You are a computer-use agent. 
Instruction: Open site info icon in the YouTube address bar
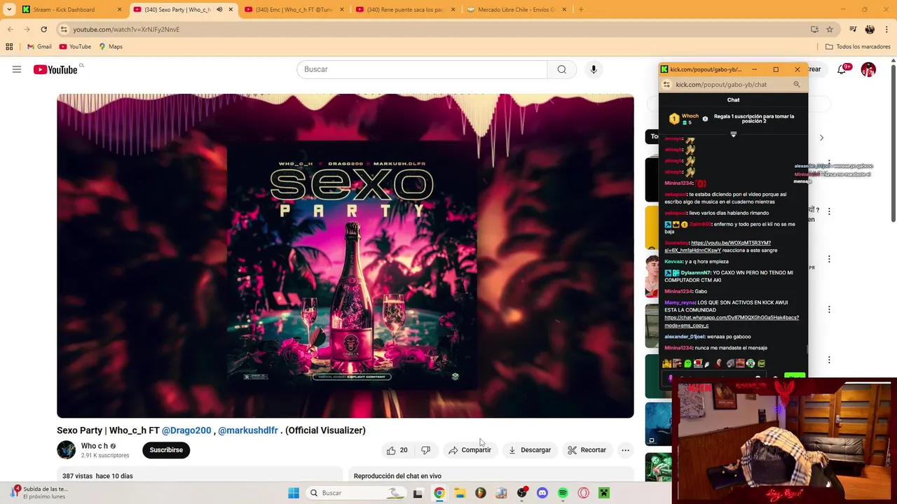pos(64,29)
